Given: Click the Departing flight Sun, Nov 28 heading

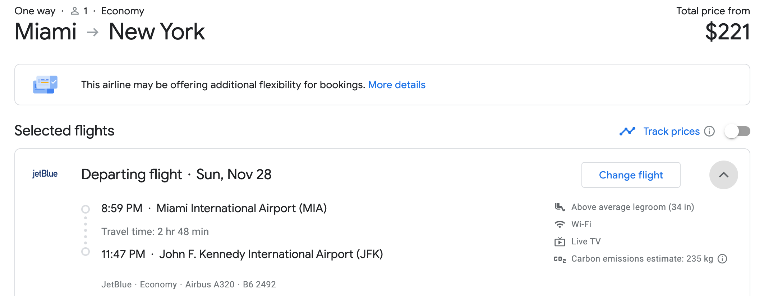Looking at the screenshot, I should point(176,175).
